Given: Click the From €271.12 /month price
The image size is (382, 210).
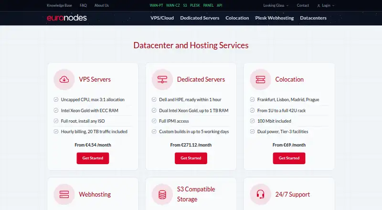Looking at the screenshot, I should (x=191, y=145).
